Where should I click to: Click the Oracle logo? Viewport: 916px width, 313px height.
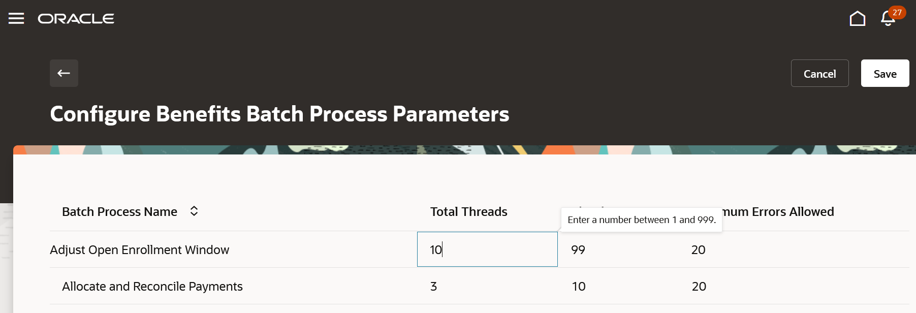76,19
